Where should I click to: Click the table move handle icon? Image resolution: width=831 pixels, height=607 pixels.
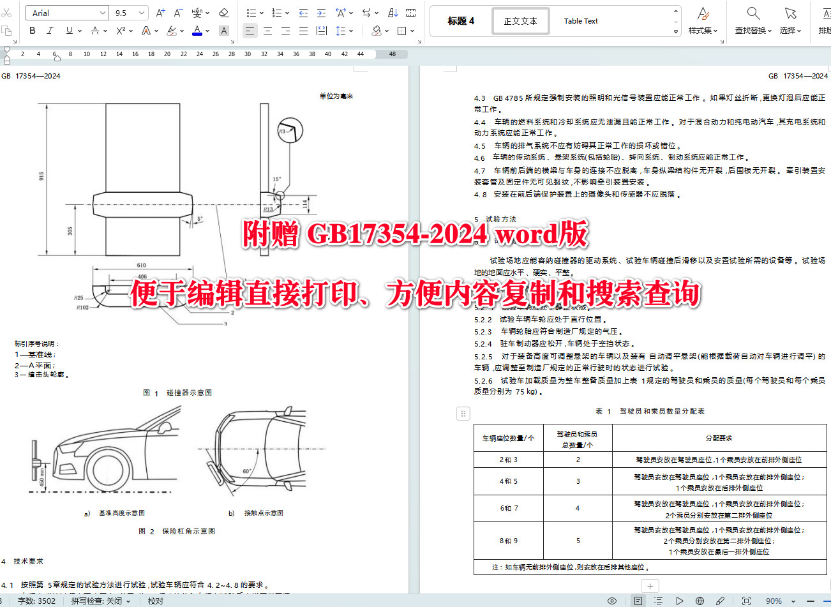point(463,414)
